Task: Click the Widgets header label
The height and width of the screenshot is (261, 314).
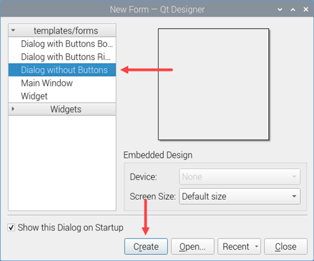Action: pos(66,109)
